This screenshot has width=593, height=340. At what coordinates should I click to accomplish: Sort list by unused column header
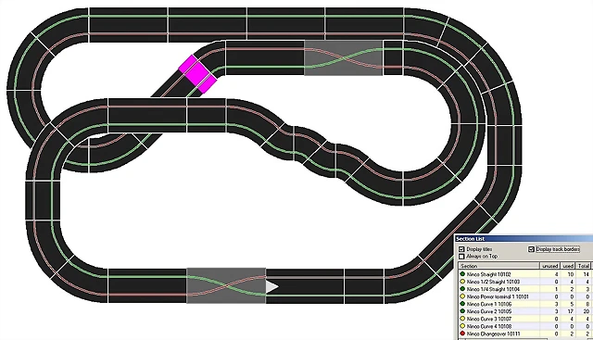tap(549, 266)
